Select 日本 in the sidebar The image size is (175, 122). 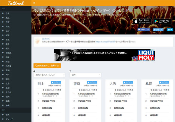click(8, 13)
